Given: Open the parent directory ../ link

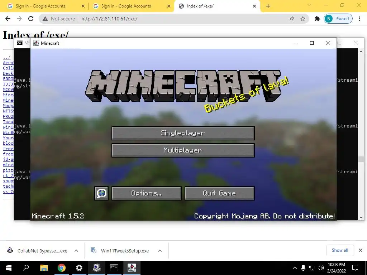Looking at the screenshot, I should coord(6,57).
